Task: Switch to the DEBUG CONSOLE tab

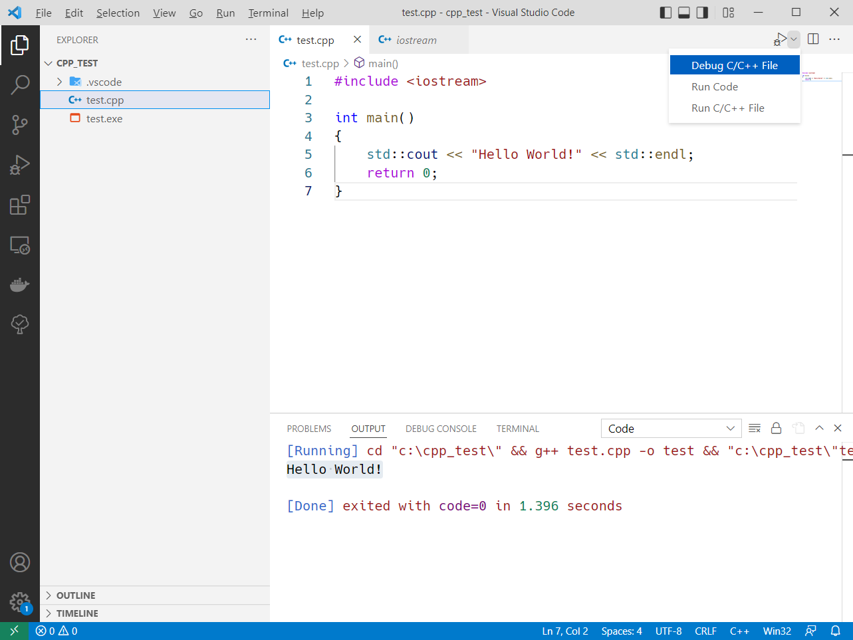Action: tap(441, 429)
